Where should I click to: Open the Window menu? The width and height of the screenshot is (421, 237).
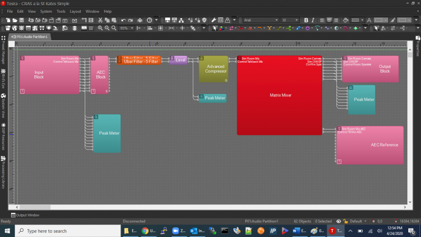(x=93, y=11)
